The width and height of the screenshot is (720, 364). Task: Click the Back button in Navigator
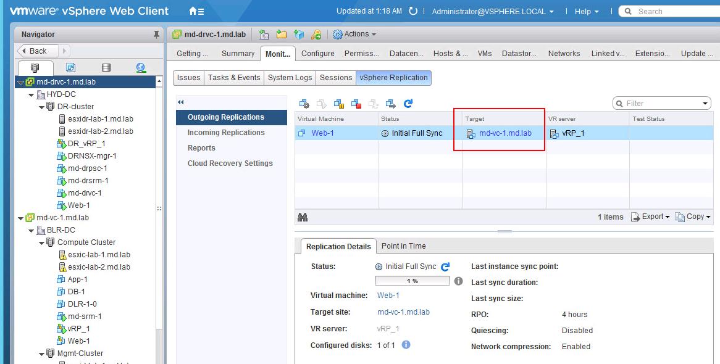coord(38,51)
